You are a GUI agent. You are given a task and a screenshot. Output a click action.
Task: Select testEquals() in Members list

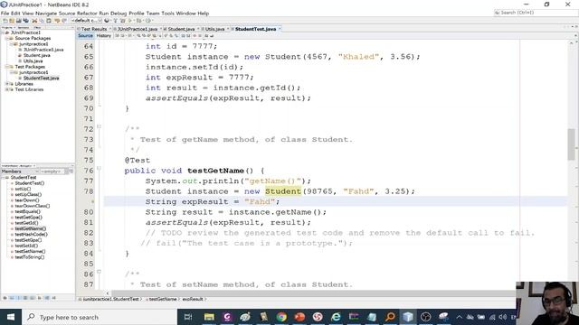coord(28,211)
